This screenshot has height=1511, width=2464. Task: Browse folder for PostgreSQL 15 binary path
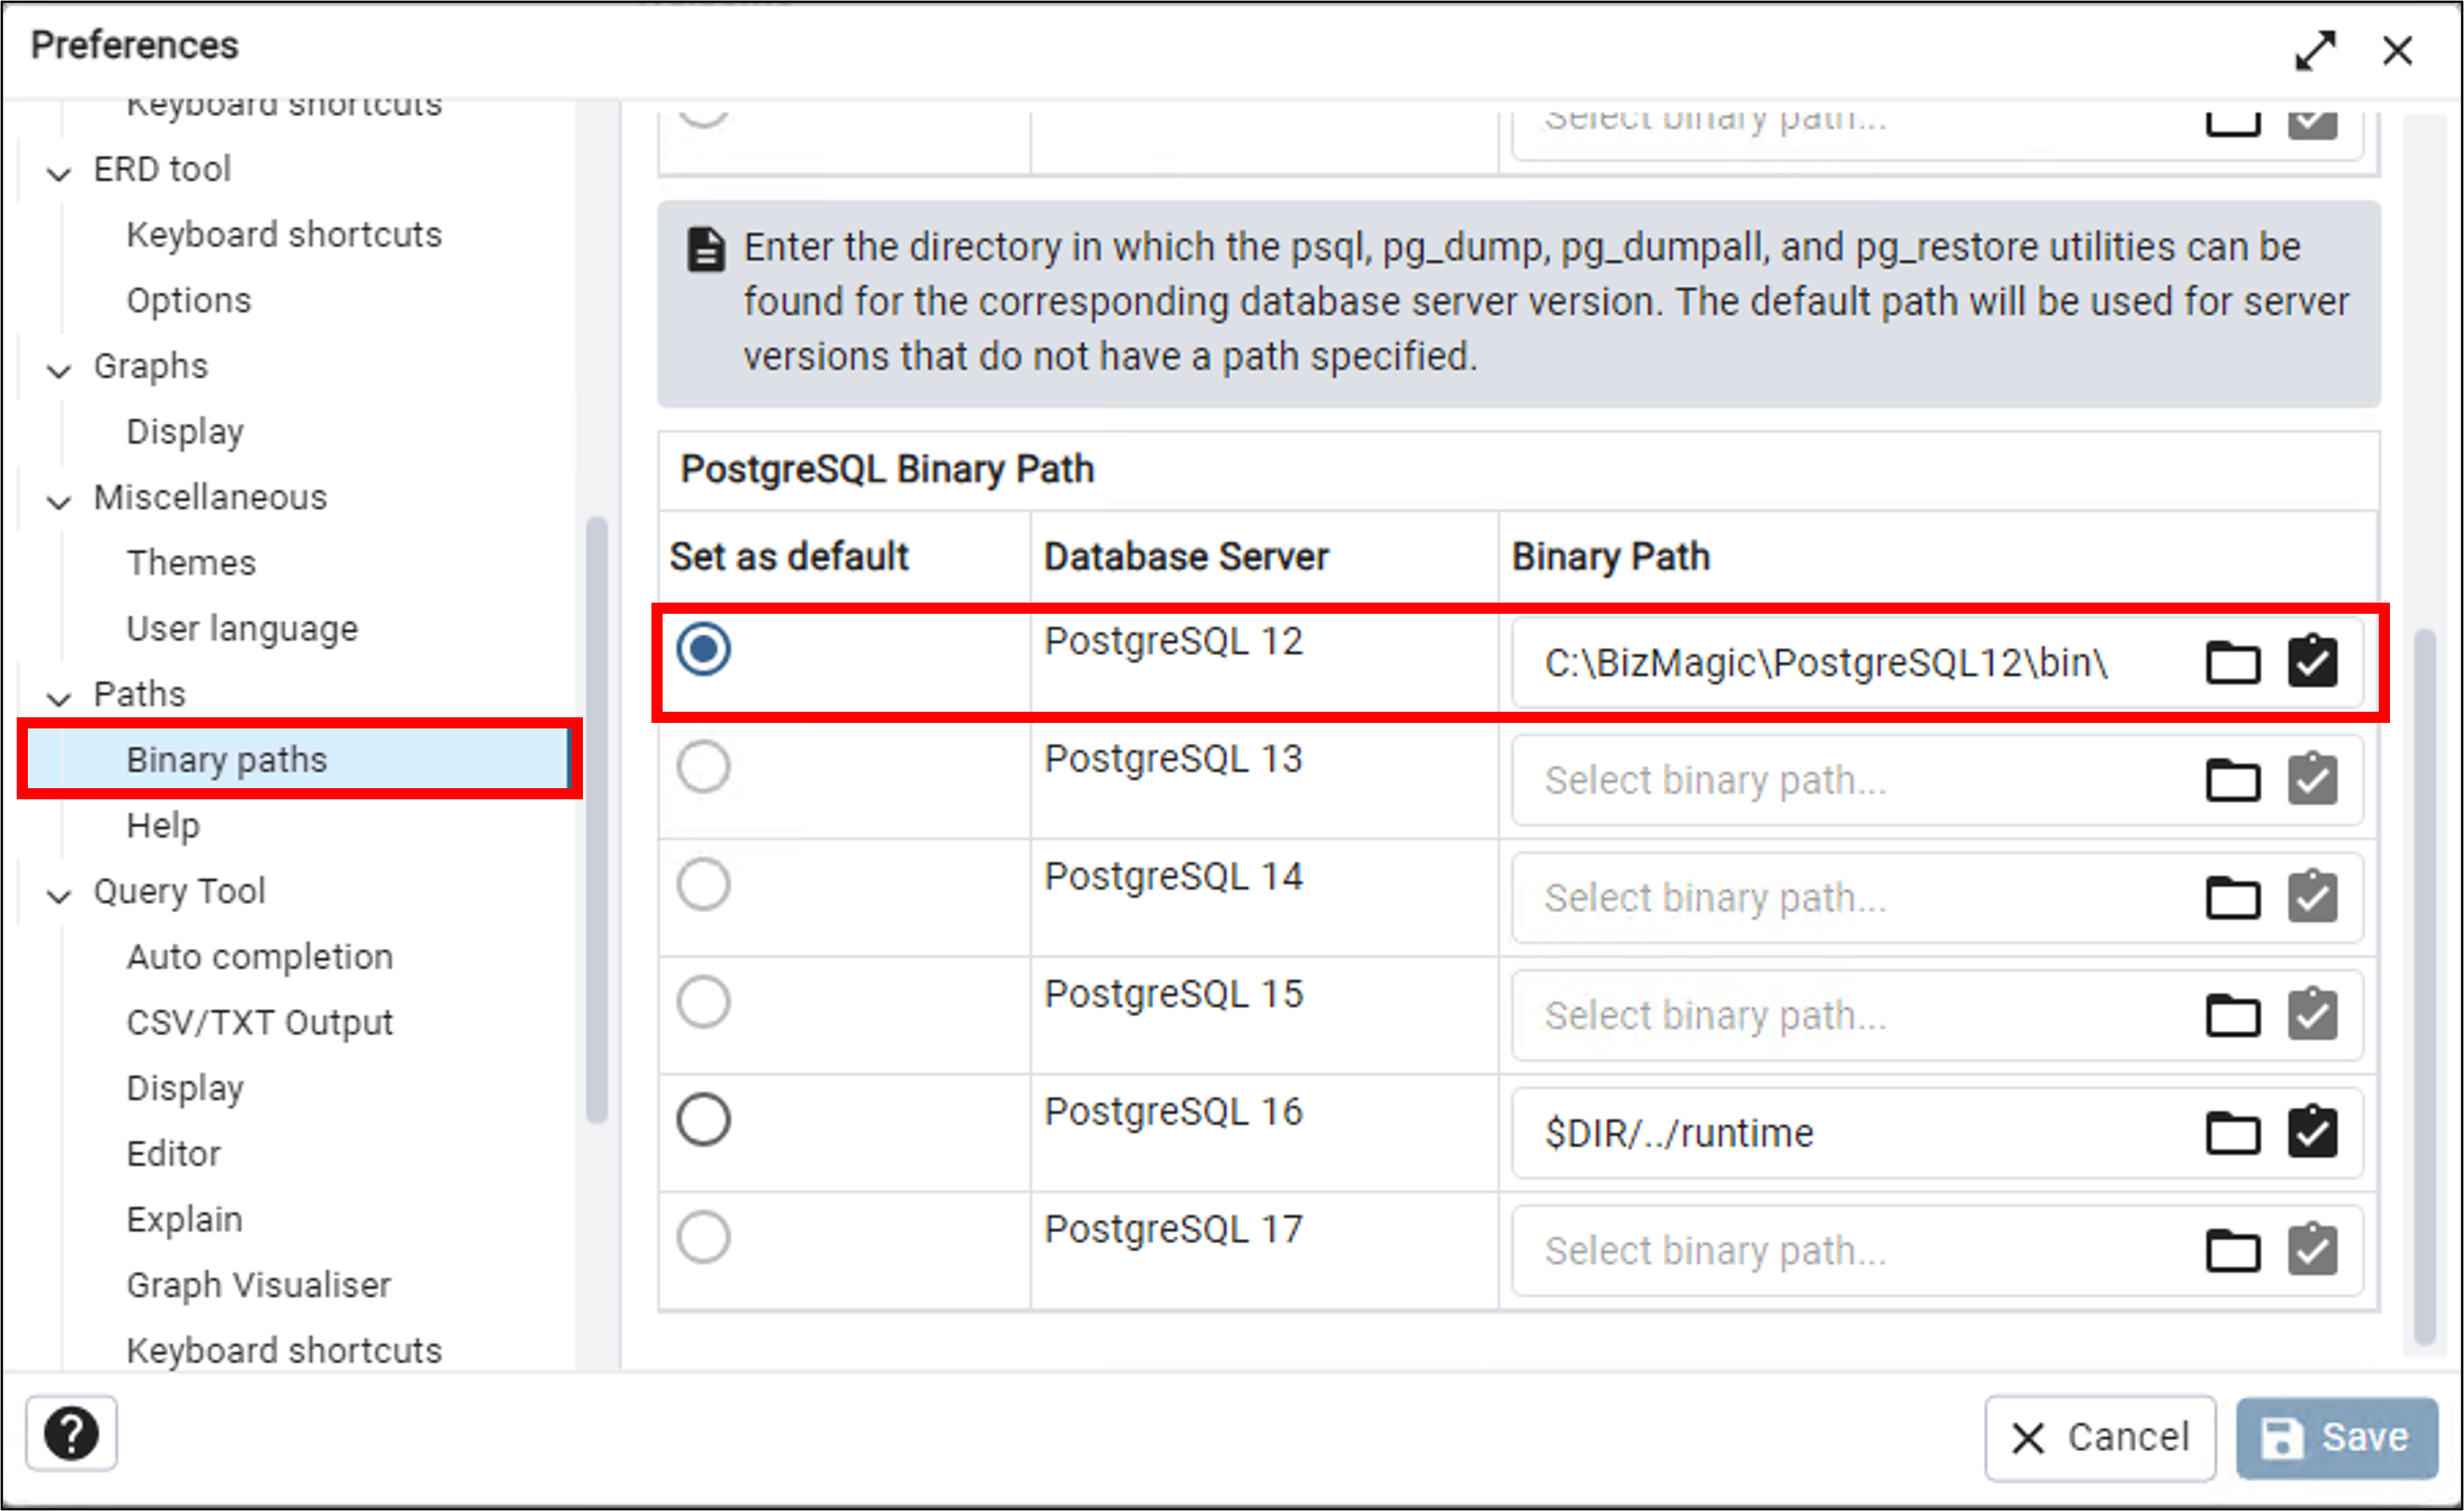click(x=2232, y=1017)
